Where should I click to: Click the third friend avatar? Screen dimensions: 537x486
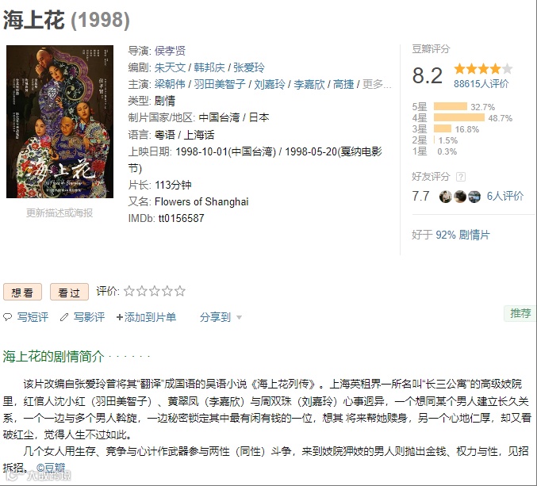coord(474,197)
